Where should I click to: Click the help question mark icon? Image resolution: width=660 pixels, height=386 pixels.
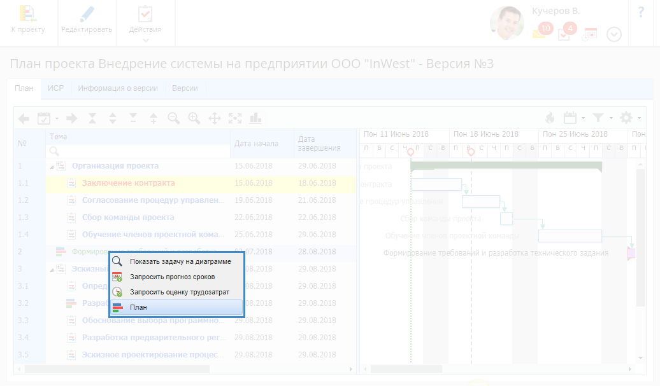pos(641,12)
